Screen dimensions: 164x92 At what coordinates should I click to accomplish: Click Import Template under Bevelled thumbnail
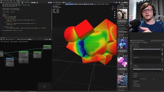tap(122, 70)
